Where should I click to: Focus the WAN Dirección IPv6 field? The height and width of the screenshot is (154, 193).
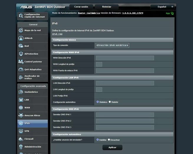(125, 58)
